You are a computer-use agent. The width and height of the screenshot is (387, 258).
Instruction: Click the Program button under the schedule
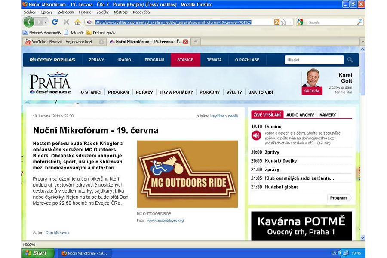(338, 198)
